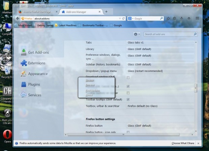Viewport: 209px width, 151px height.
Task: Click the back navigation arrow
Action: pyautogui.click(x=18, y=19)
